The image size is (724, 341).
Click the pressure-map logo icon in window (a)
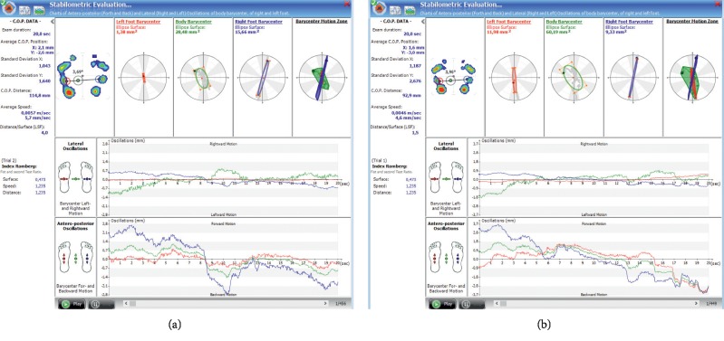click(x=10, y=8)
